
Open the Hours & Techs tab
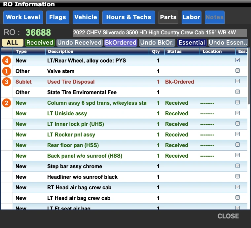point(128,17)
